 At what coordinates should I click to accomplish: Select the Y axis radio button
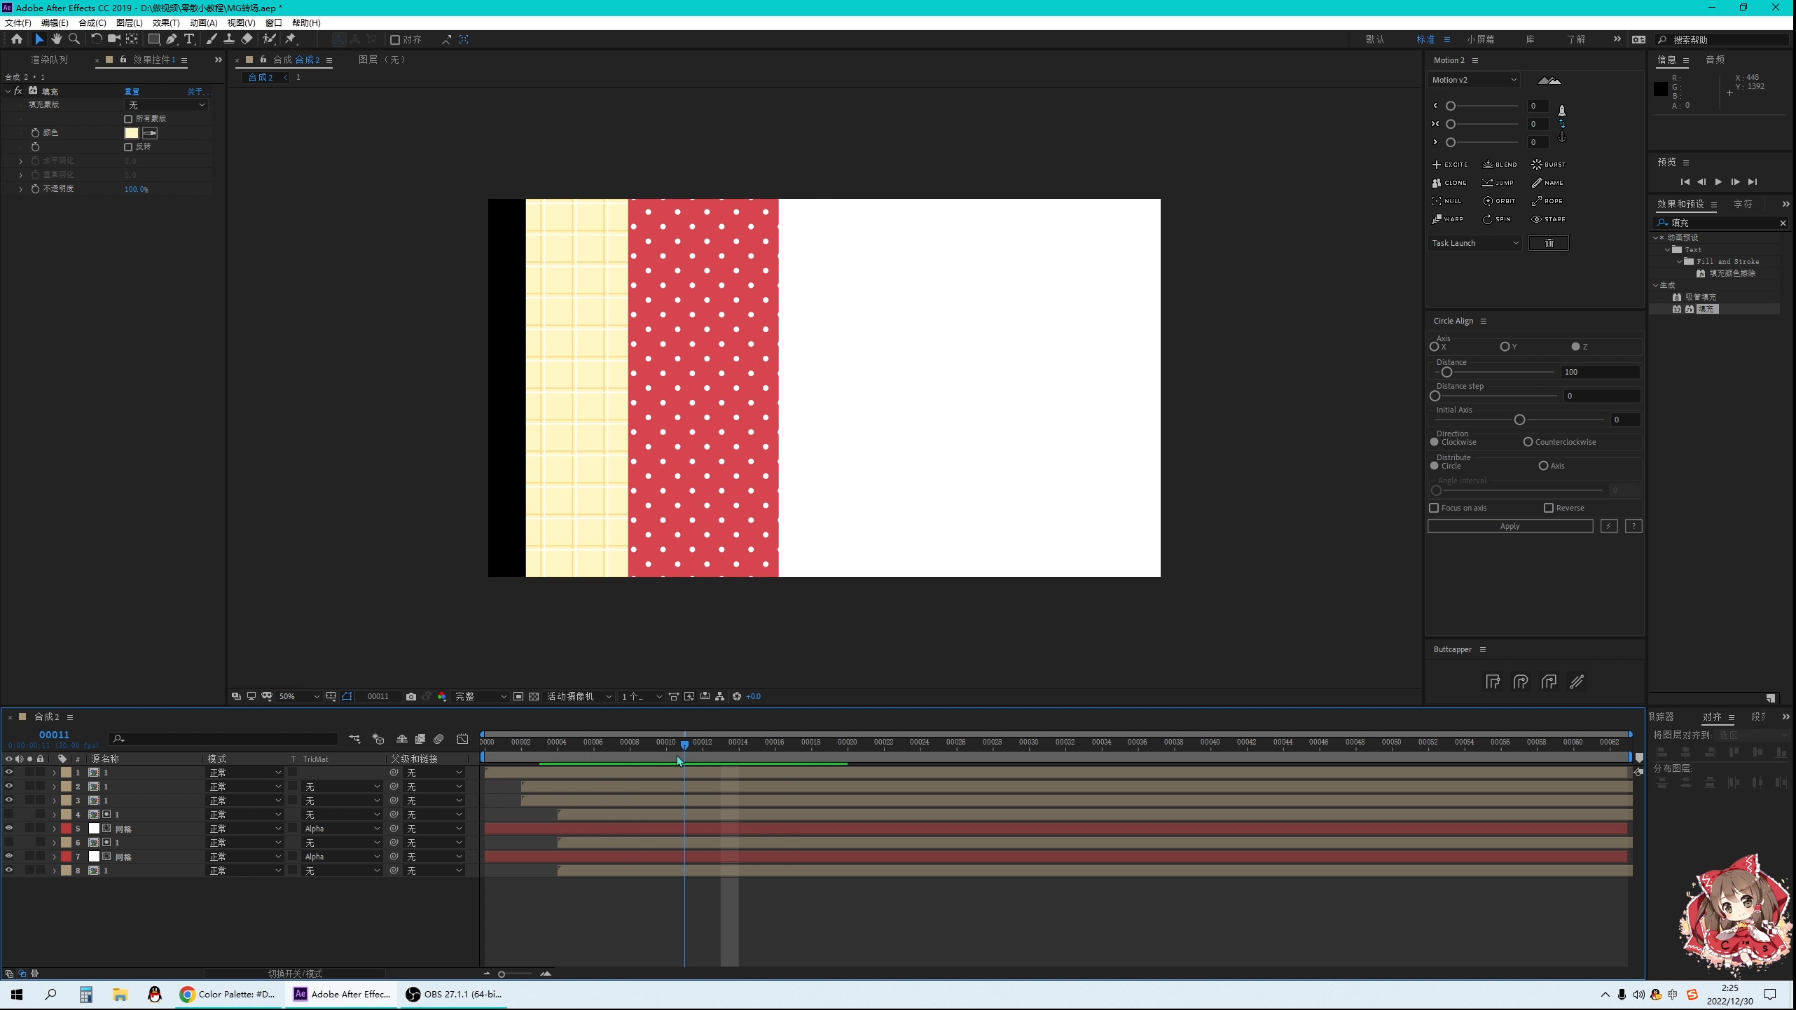(x=1505, y=347)
